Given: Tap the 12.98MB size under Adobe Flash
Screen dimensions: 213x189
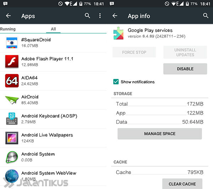Looking at the screenshot, I should pos(29,65).
